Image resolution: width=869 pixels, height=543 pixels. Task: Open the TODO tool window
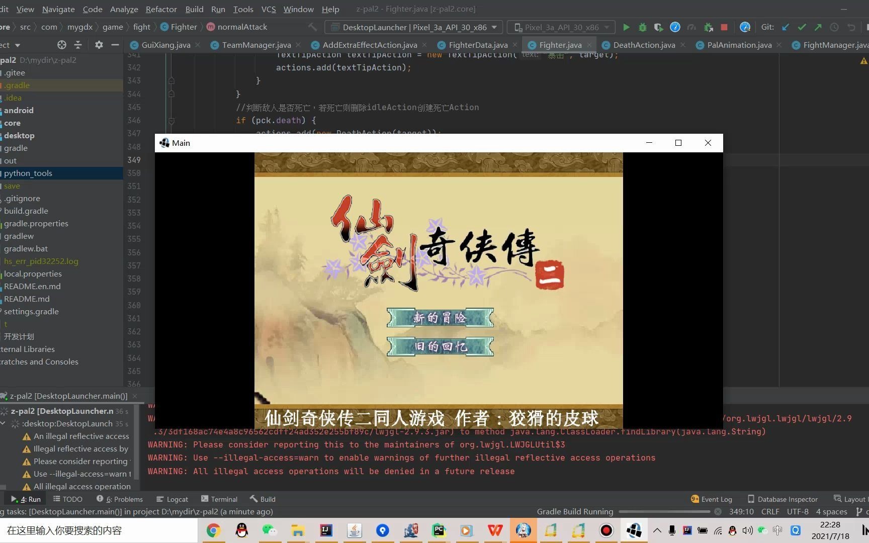[x=67, y=499]
